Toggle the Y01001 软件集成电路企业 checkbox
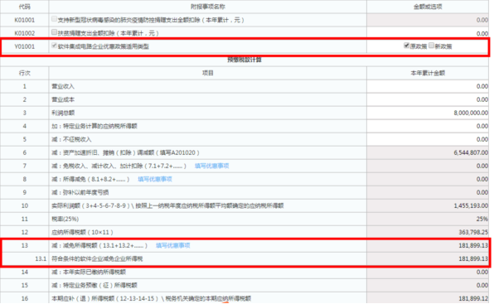Viewport: 494px width, 304px height. tap(54, 46)
